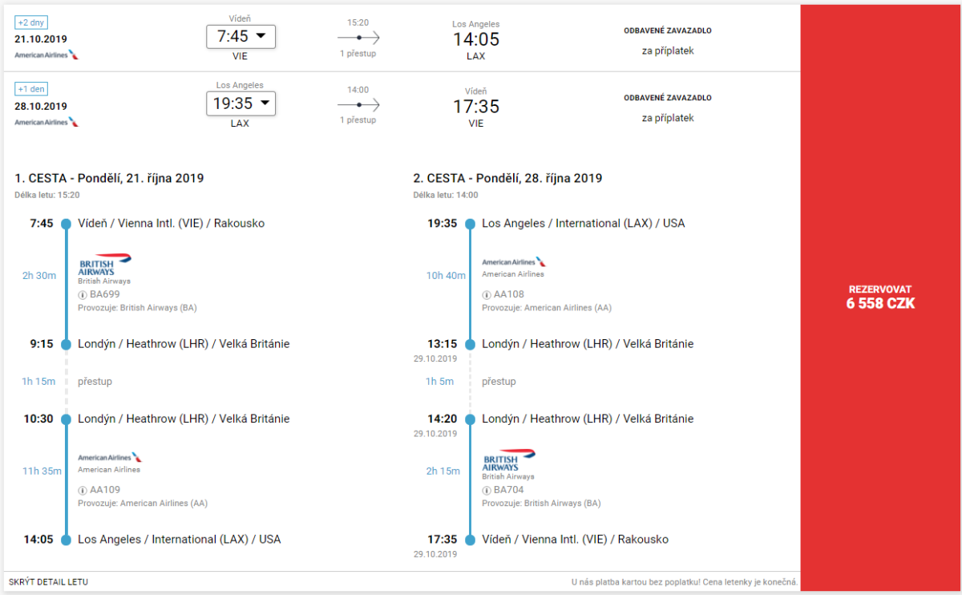Click British Airways logo above BA704
This screenshot has width=962, height=595.
(509, 460)
